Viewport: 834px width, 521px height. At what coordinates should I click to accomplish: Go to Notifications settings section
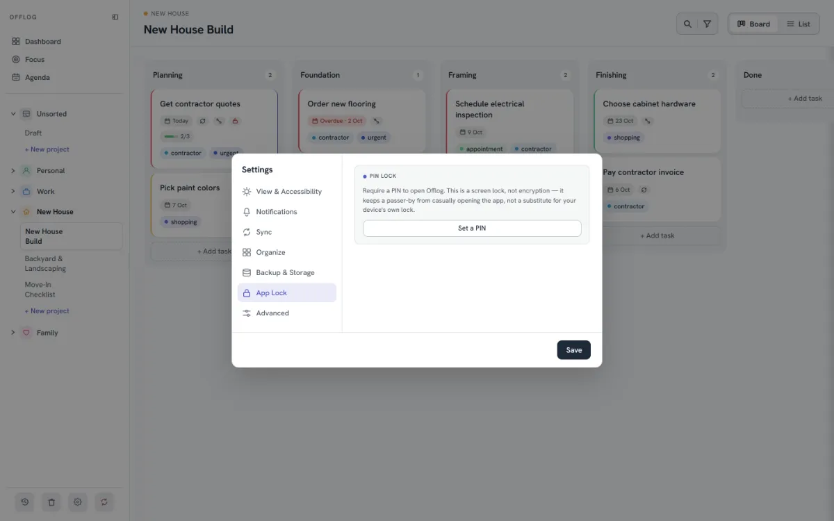pyautogui.click(x=287, y=212)
